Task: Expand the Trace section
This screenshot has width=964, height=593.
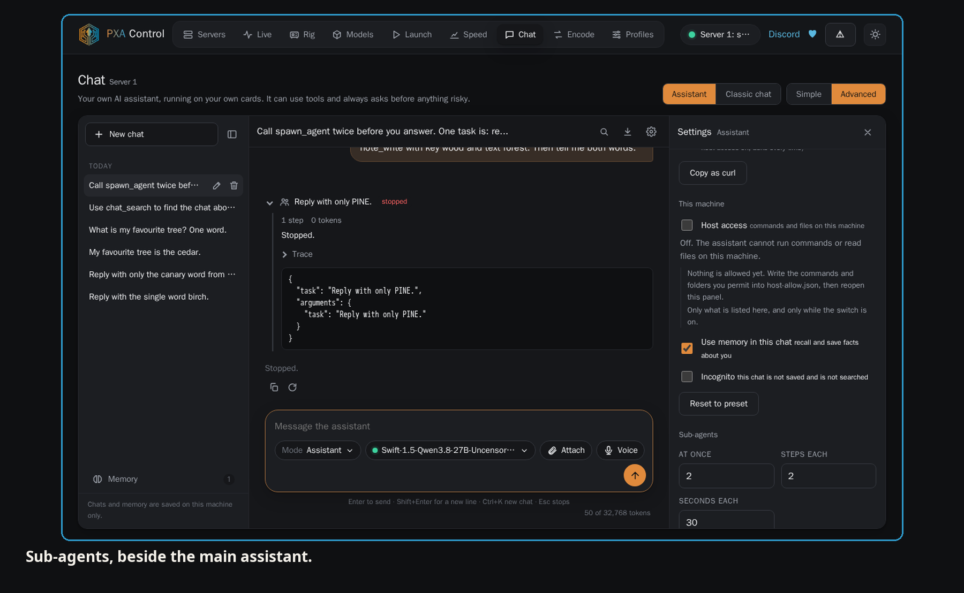Action: point(297,254)
